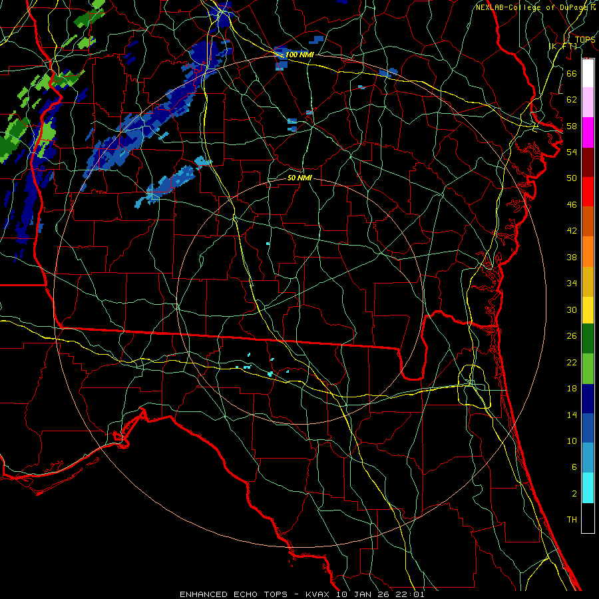Click the "6" legend value

click(x=574, y=467)
